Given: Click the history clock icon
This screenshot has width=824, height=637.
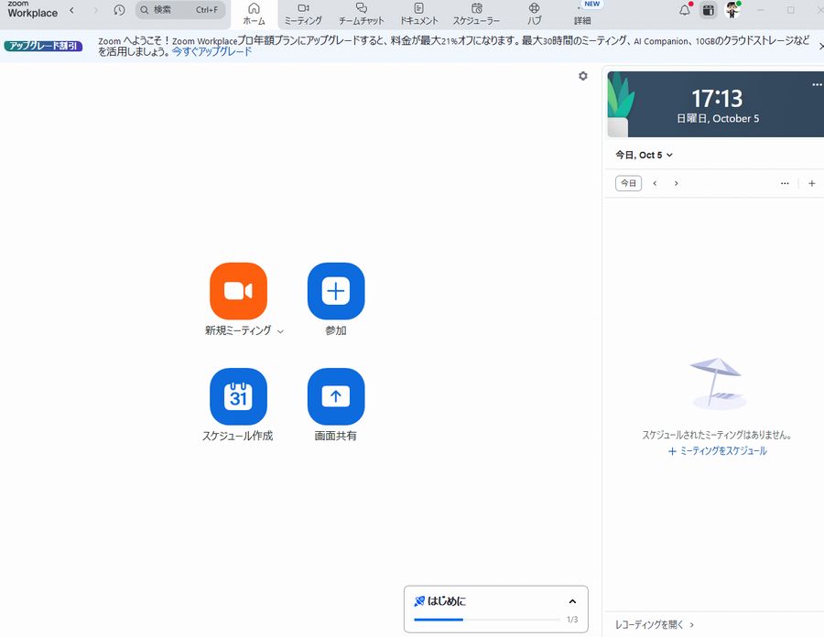Looking at the screenshot, I should tap(119, 10).
